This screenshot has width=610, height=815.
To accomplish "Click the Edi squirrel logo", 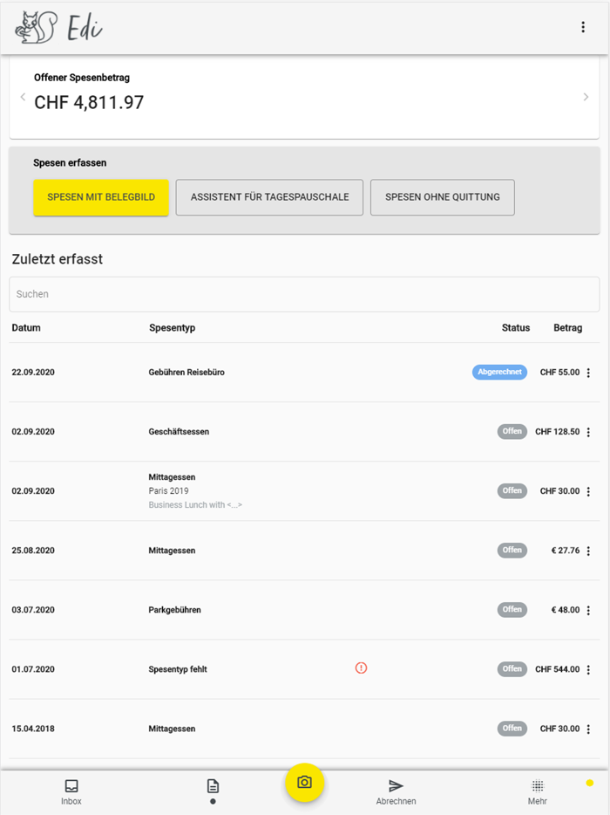I will pyautogui.click(x=58, y=27).
